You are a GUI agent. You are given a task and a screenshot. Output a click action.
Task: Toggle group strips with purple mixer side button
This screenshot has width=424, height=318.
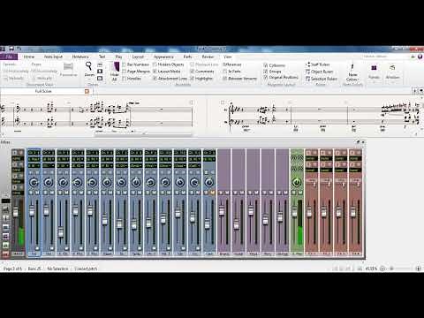tap(5, 236)
